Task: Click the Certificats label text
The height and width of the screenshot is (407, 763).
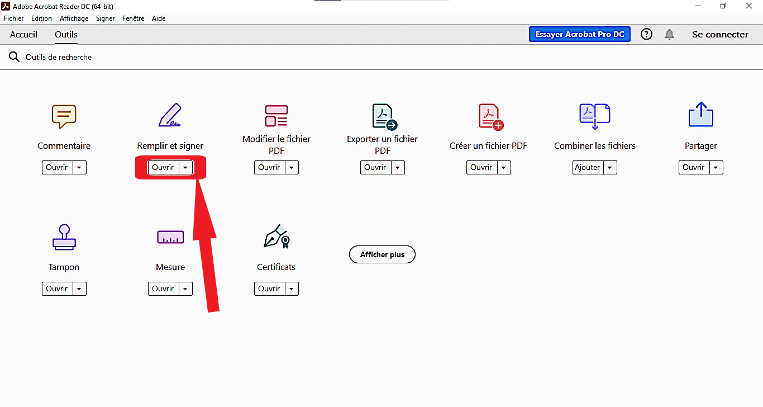Action: pyautogui.click(x=276, y=267)
